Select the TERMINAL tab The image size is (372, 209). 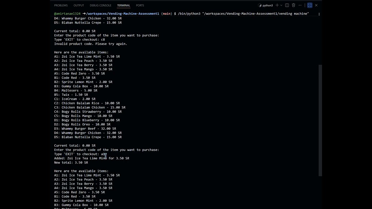pyautogui.click(x=124, y=5)
